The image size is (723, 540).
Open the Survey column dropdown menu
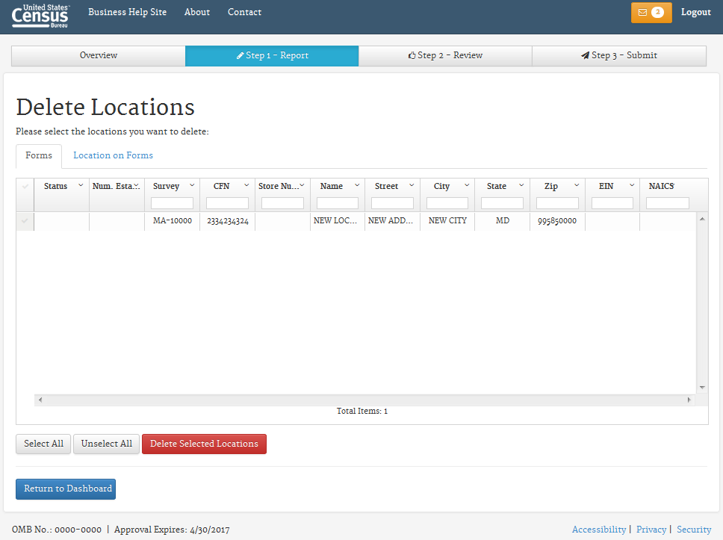pyautogui.click(x=192, y=185)
